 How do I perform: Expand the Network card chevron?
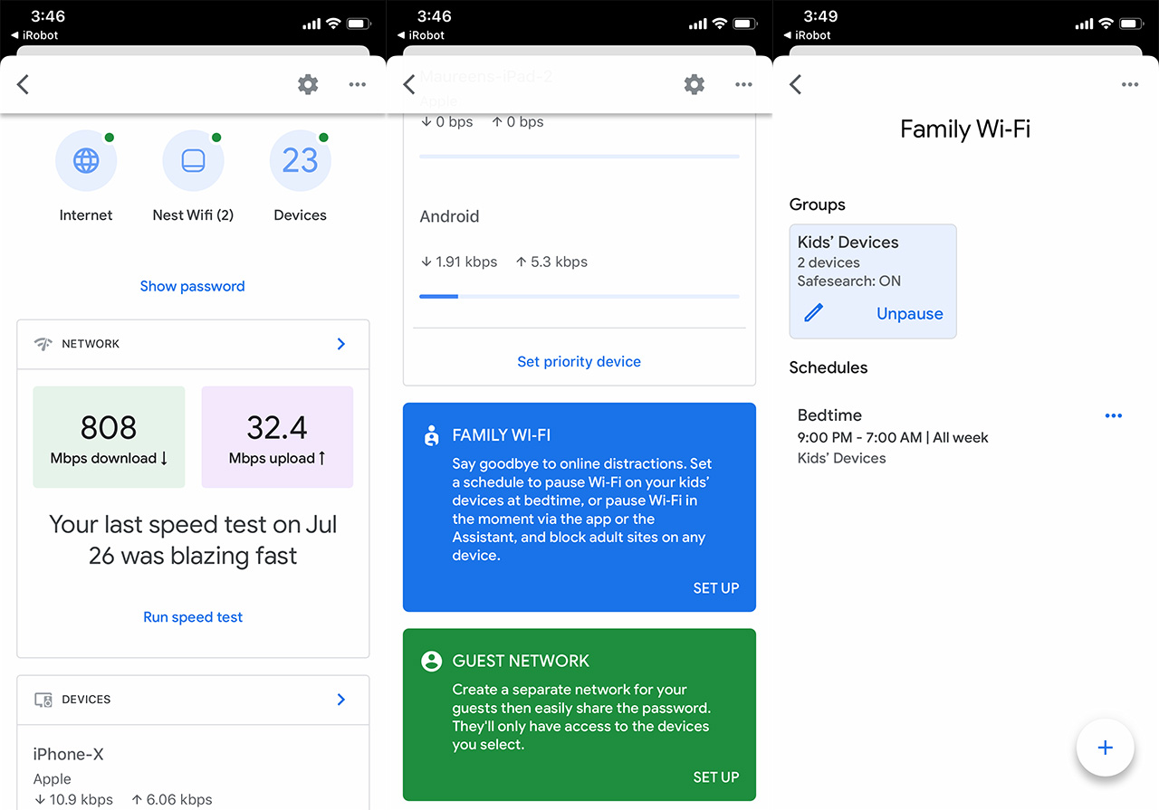(341, 344)
